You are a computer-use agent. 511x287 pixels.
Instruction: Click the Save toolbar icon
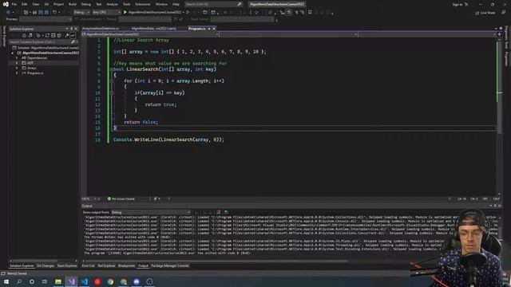[x=41, y=13]
